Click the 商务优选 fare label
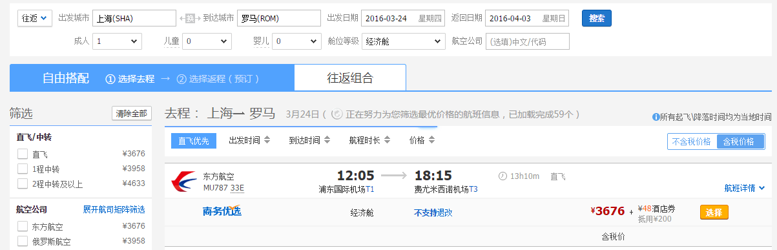 tap(222, 211)
